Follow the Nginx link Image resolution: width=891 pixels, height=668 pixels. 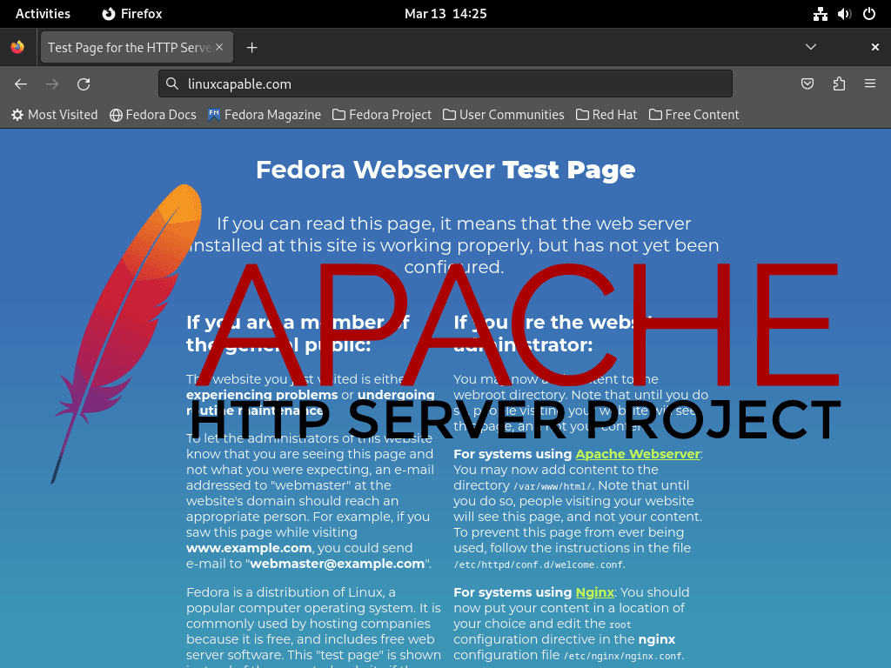(595, 591)
